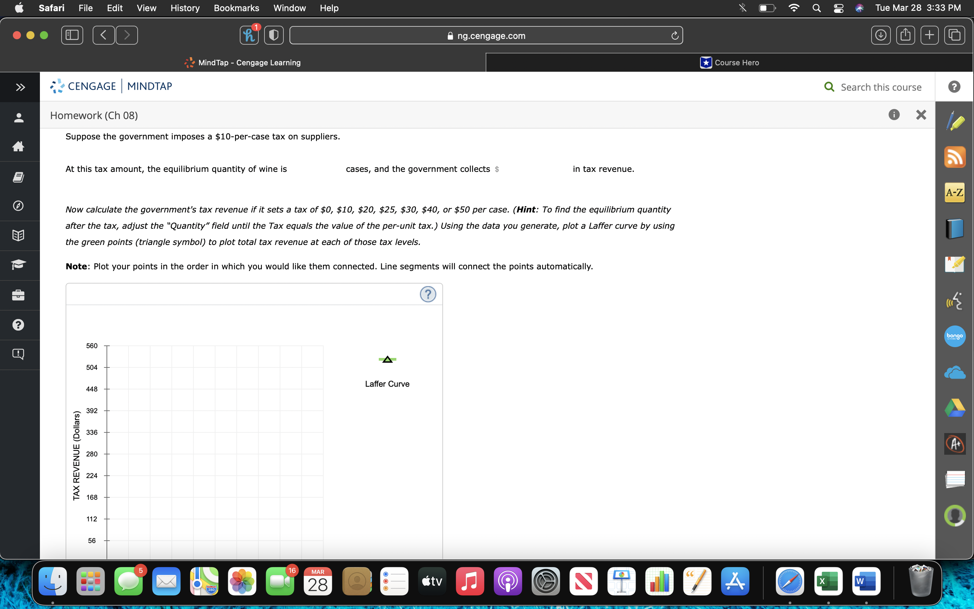The image size is (974, 609).
Task: Click the OneDrive cloud icon
Action: tap(955, 373)
